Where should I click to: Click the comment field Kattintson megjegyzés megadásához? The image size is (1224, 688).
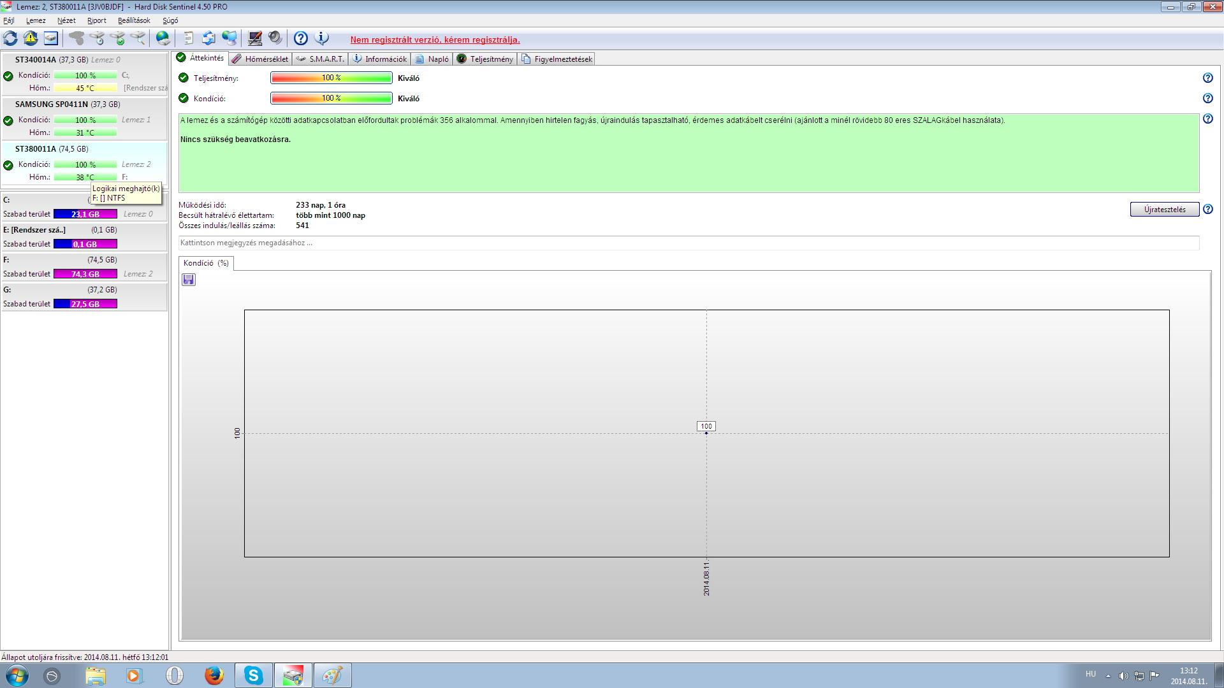[688, 243]
